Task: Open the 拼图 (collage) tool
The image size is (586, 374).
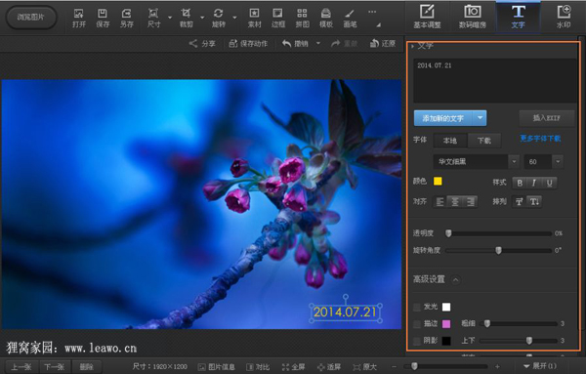Action: [x=302, y=19]
